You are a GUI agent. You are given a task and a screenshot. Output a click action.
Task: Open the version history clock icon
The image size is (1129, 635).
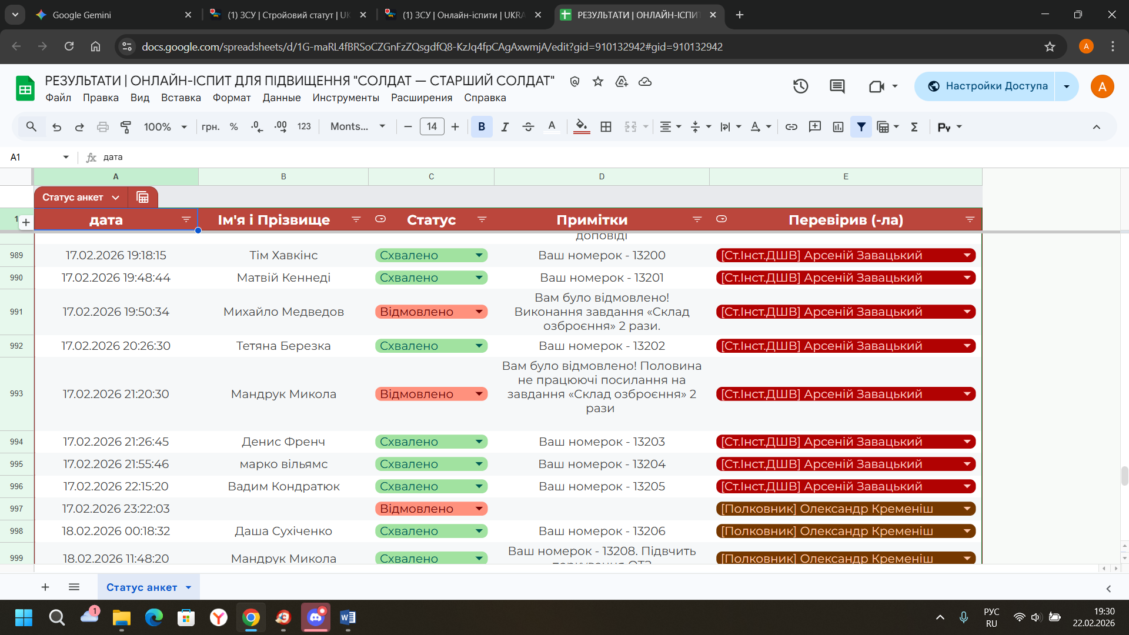pos(800,86)
